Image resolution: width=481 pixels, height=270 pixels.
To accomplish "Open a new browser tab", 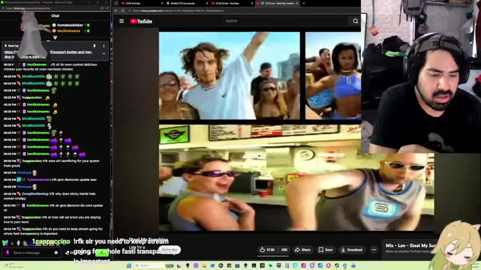I will click(x=304, y=3).
